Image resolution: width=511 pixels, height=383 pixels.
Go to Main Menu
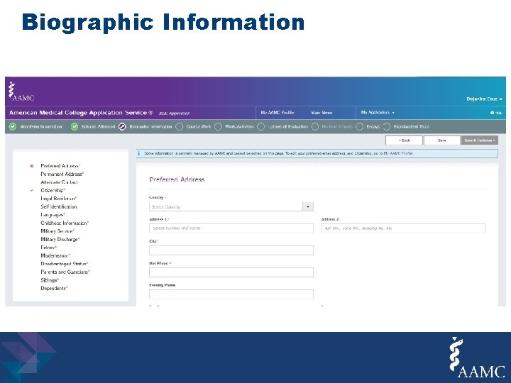coord(322,113)
